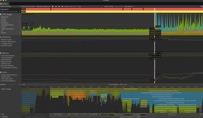Screen dimensions: 203x118
Task: Select the Rendering module heading
Action: [x=6, y=37]
